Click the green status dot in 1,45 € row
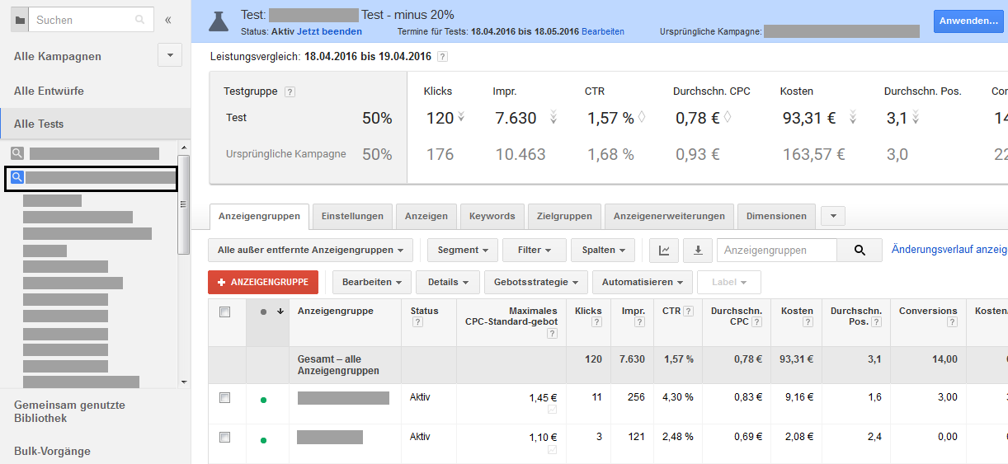 tap(263, 401)
